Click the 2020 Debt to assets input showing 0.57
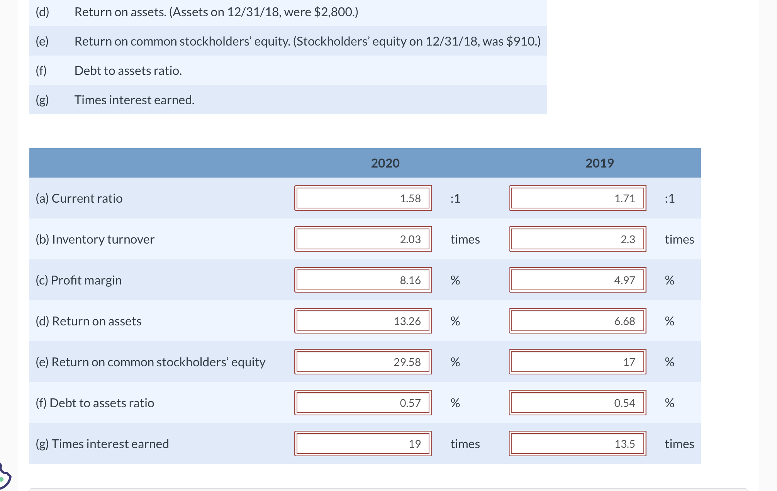Screen dimensions: 777x491 point(362,403)
